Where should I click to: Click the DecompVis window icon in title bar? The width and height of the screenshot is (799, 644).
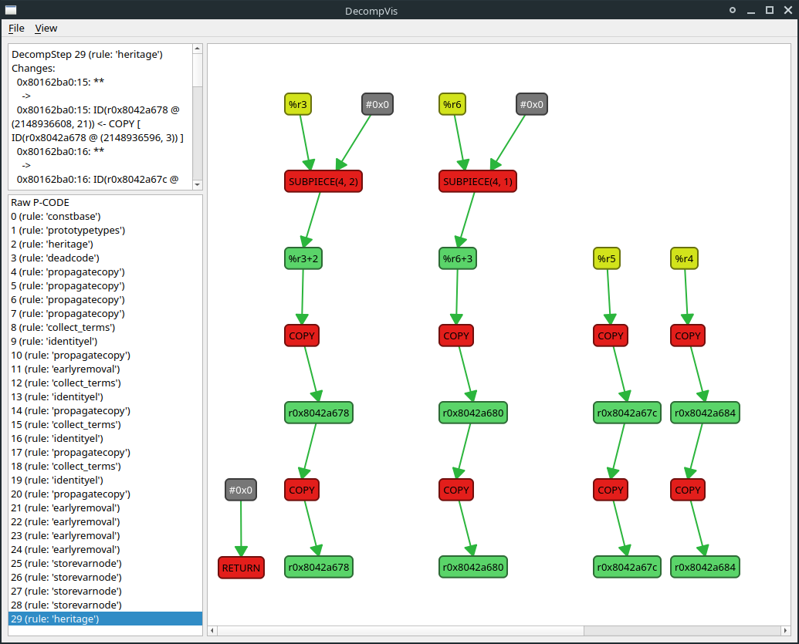10,10
